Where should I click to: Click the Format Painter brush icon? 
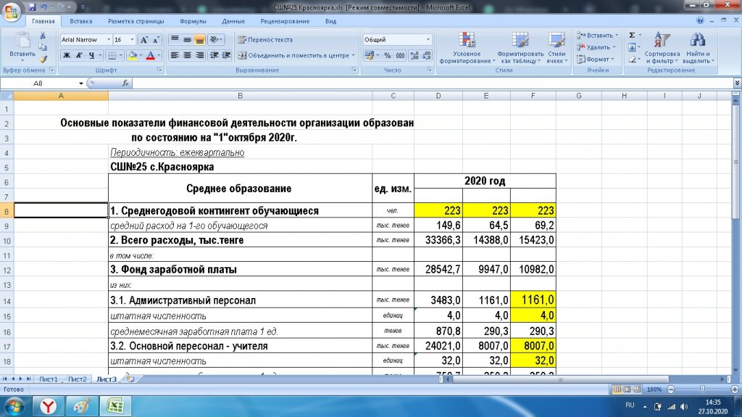tap(43, 59)
